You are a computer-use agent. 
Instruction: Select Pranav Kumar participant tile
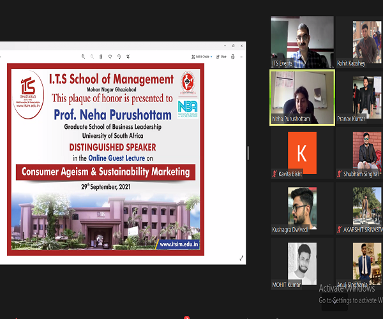point(359,98)
